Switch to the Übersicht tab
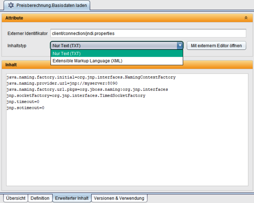 (15, 198)
